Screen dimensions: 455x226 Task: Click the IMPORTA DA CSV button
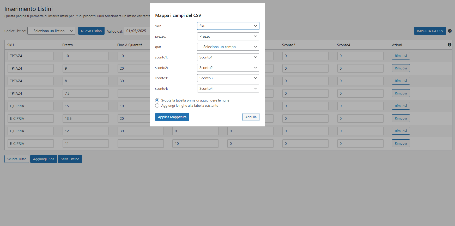430,31
